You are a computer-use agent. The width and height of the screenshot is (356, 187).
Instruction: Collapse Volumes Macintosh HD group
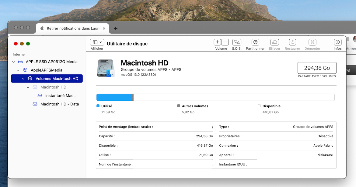coord(23,79)
